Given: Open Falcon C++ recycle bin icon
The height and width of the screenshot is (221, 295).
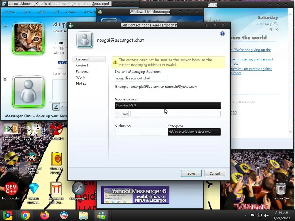Looking at the screenshot, I should 281,191.
